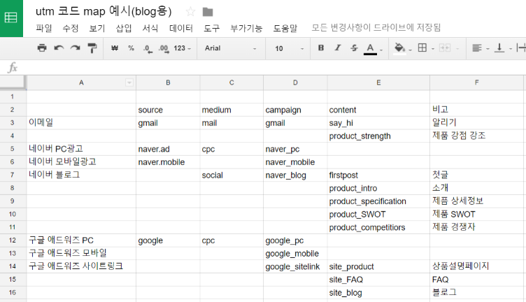
Task: Open the 서식 menu
Action: (150, 28)
